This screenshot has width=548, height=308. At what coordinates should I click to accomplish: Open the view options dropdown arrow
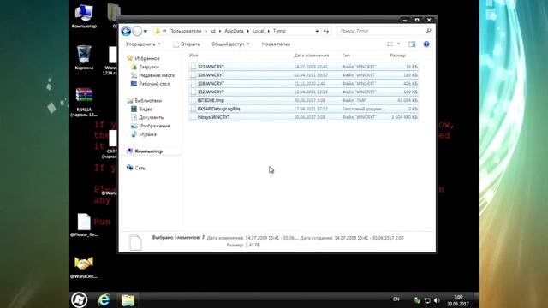click(398, 44)
